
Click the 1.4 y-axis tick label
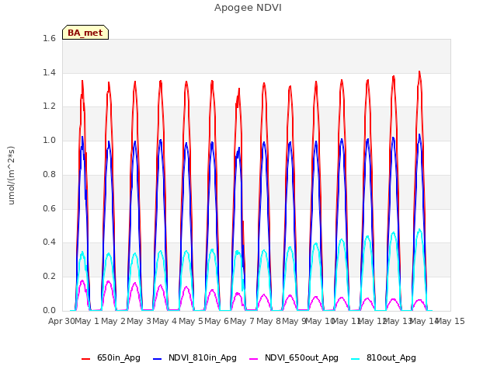[x=49, y=72]
